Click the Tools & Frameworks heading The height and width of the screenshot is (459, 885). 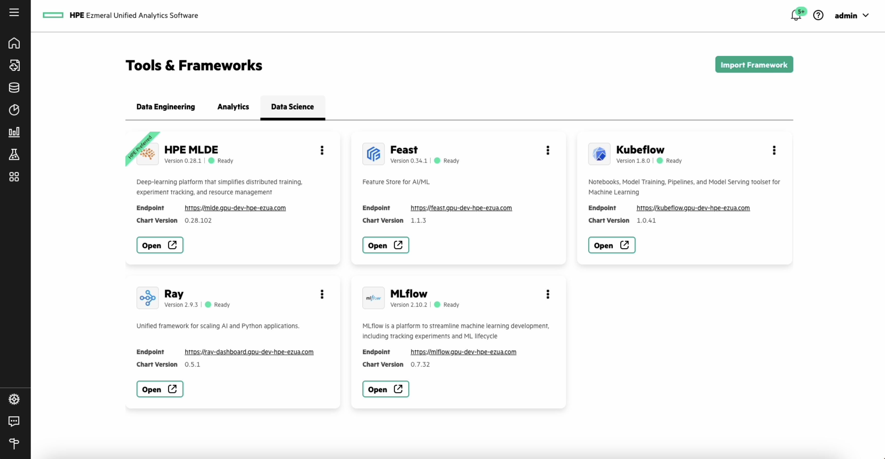coord(194,65)
